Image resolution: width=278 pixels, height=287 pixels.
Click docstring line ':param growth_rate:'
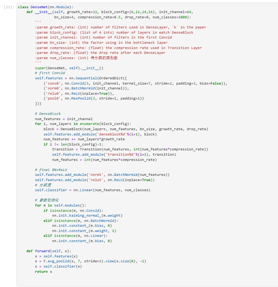pyautogui.click(x=120, y=27)
